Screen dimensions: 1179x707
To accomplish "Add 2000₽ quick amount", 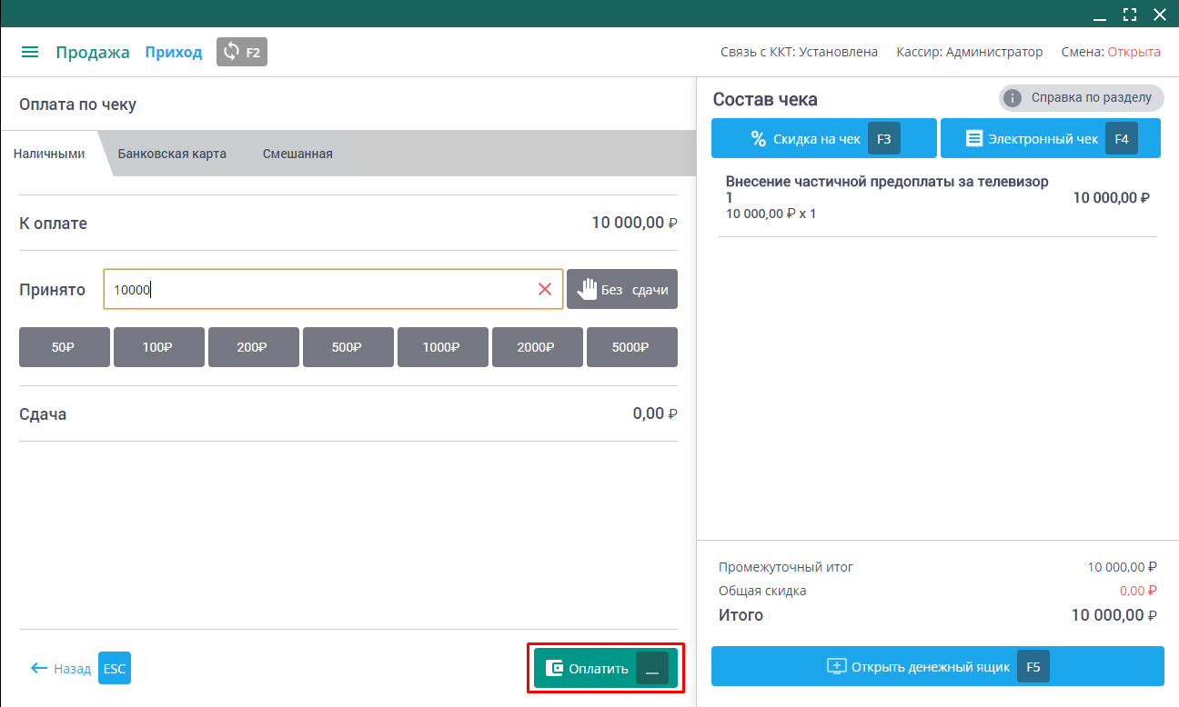I will tap(538, 347).
